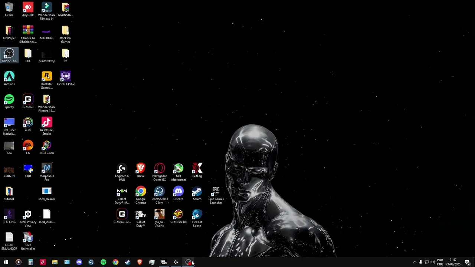Select the LIGAR EMULADOR file icon
The width and height of the screenshot is (475, 267).
[x=9, y=241]
